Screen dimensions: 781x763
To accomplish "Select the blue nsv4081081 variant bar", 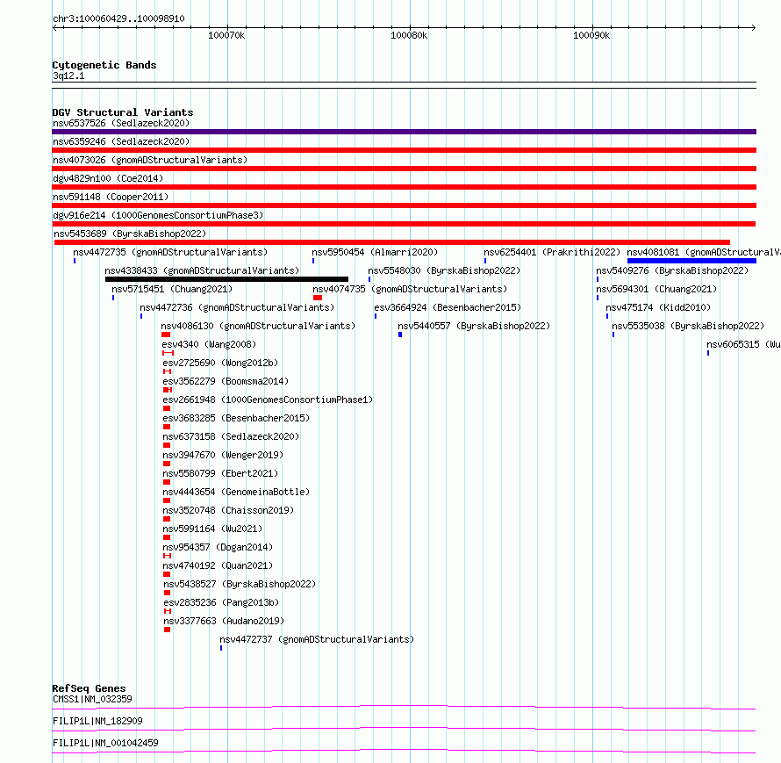I will click(x=691, y=261).
